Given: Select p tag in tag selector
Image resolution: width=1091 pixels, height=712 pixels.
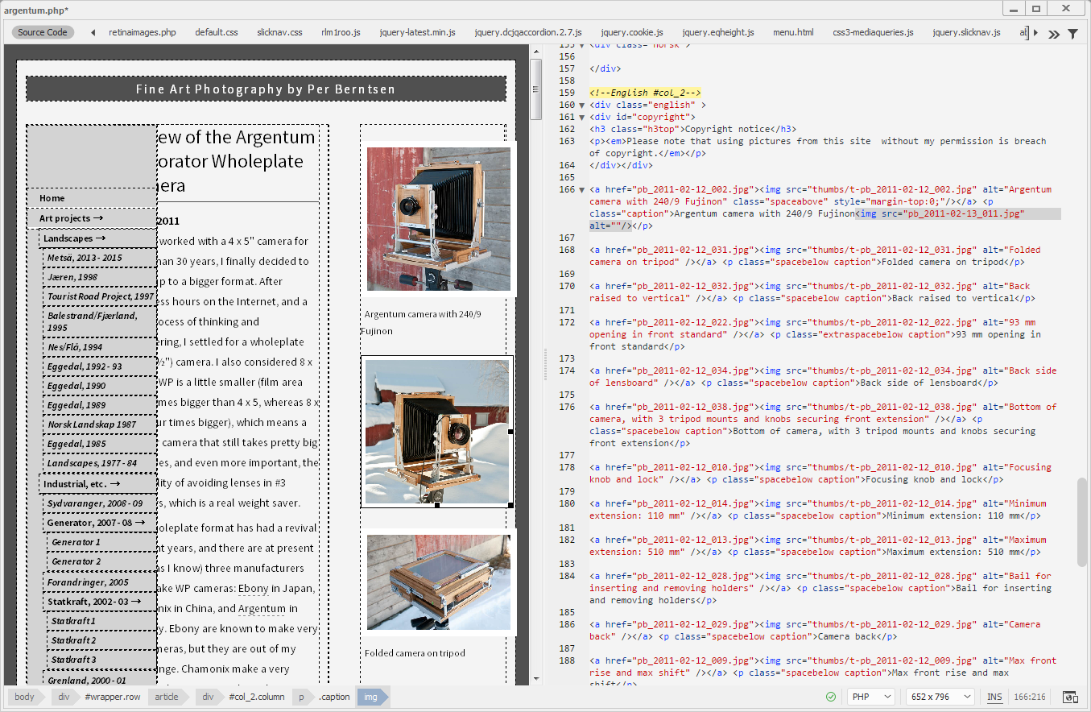Looking at the screenshot, I should (302, 697).
